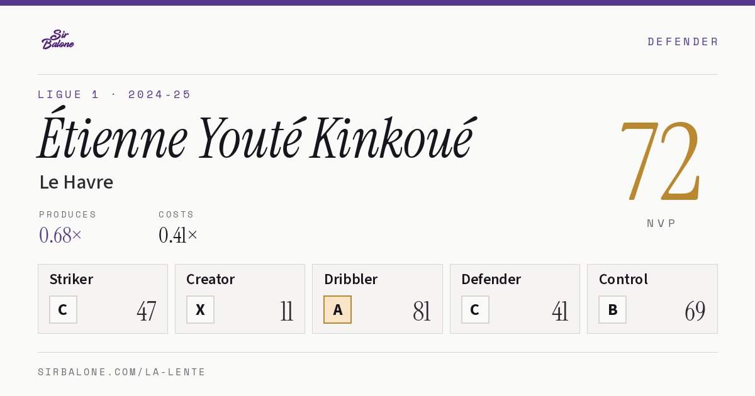755x396 pixels.
Task: Click the NVP label under the rating
Action: click(661, 223)
